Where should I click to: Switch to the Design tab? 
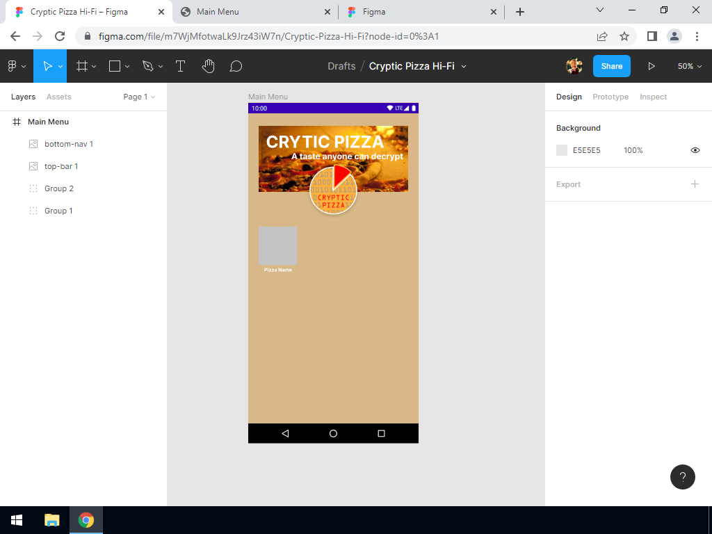pos(569,97)
